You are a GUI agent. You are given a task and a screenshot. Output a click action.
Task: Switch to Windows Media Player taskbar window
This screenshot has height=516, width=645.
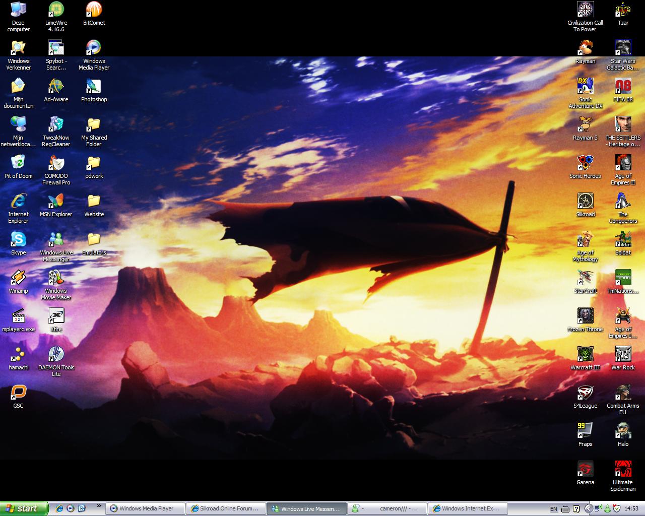tap(145, 509)
